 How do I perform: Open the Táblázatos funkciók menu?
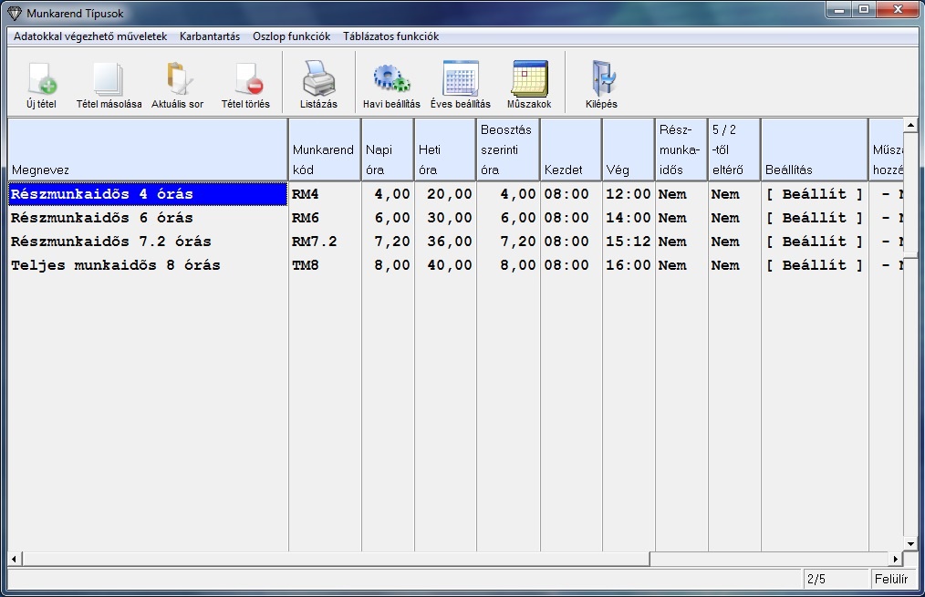[390, 36]
